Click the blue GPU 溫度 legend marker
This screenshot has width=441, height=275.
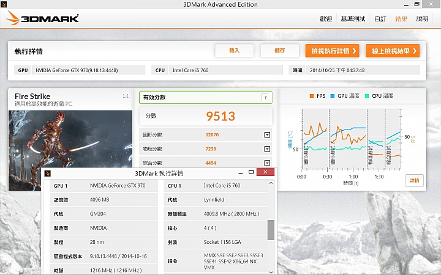[x=333, y=96]
